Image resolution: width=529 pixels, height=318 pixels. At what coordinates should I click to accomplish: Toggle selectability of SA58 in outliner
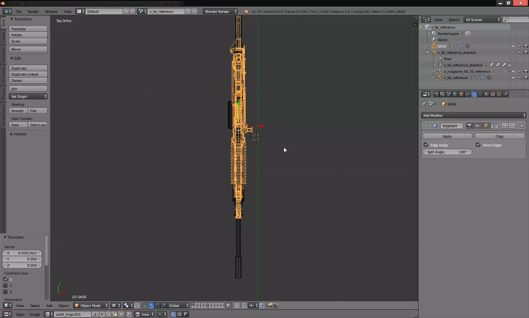point(520,46)
